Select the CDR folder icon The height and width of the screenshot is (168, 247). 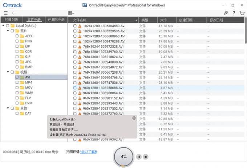(x=22, y=52)
